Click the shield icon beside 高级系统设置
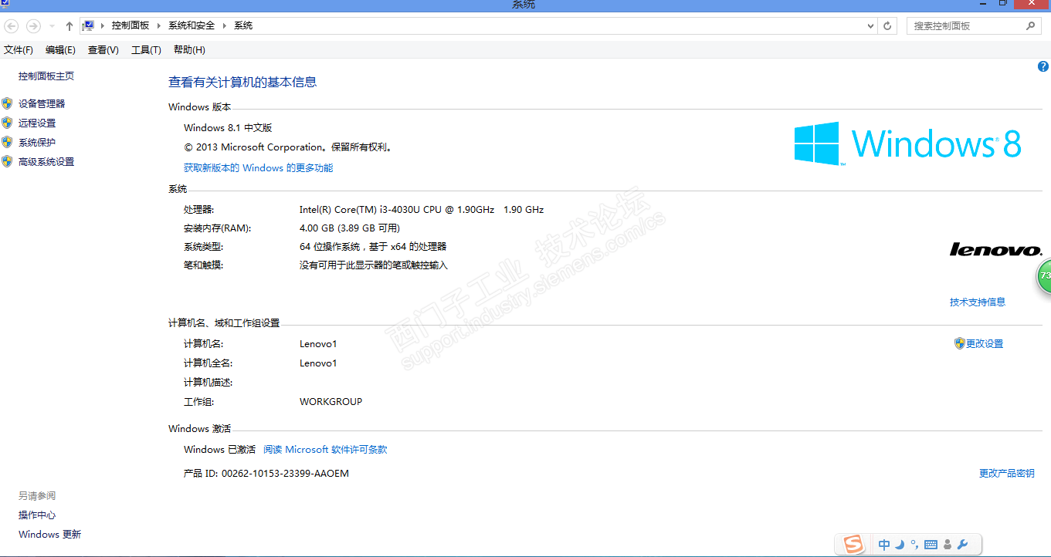The height and width of the screenshot is (557, 1051). click(7, 161)
